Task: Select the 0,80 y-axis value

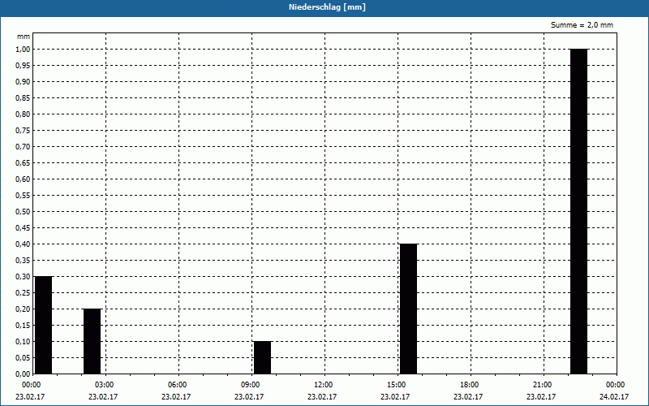Action: pos(23,114)
